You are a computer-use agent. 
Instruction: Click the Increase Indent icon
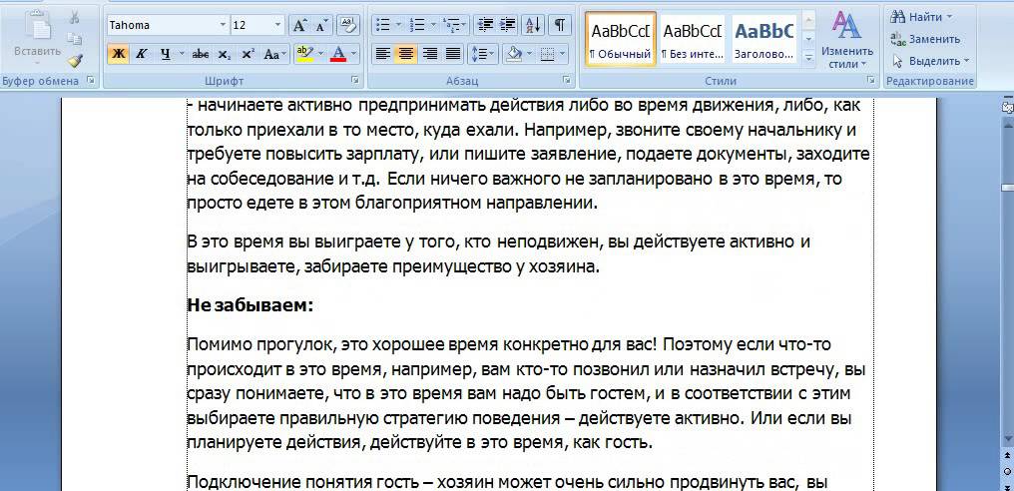click(x=507, y=25)
